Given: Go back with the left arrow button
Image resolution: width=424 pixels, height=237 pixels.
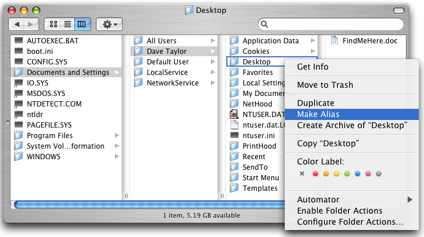Looking at the screenshot, I should (x=17, y=25).
